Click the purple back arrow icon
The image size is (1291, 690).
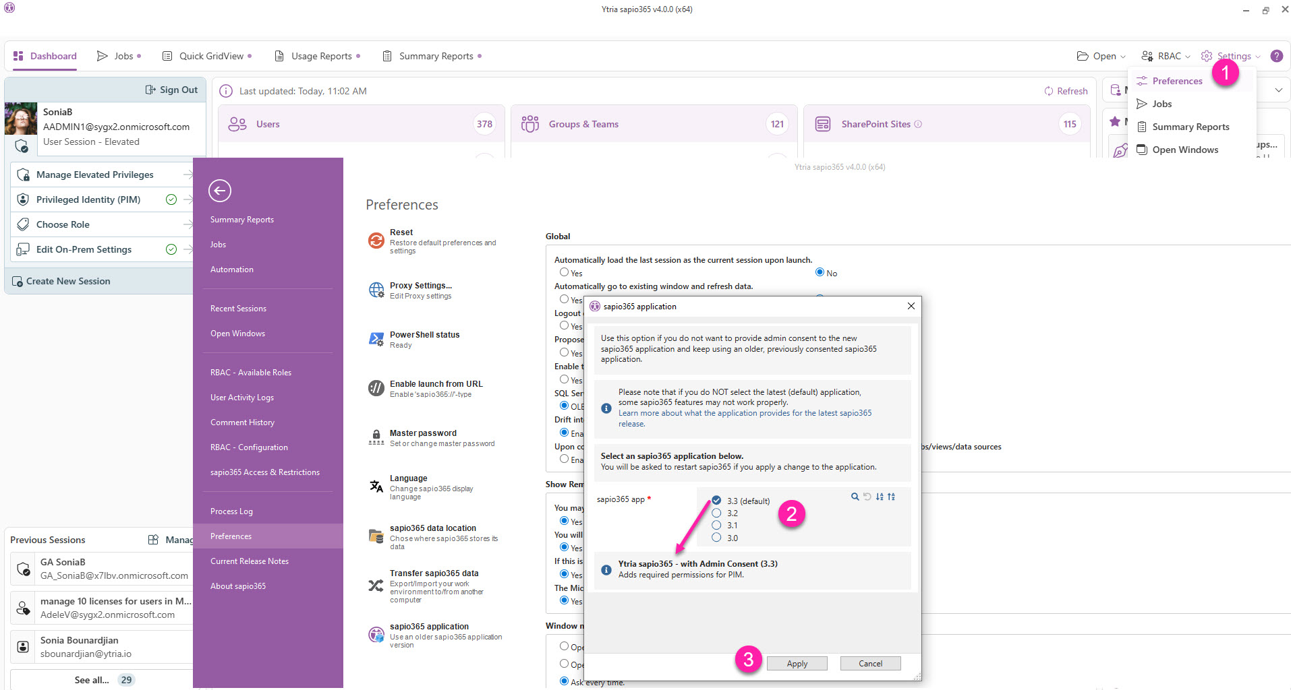pos(220,191)
